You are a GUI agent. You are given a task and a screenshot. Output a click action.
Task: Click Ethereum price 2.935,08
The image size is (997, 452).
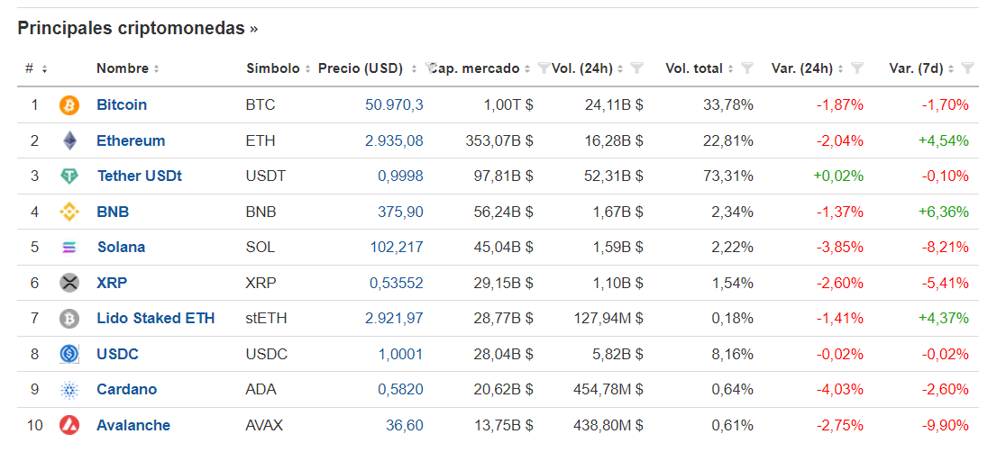[394, 140]
